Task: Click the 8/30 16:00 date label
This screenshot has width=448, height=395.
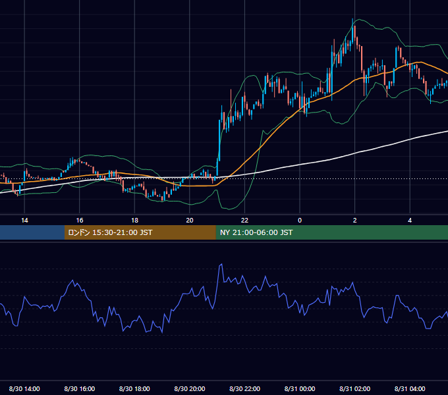Action: [x=80, y=388]
